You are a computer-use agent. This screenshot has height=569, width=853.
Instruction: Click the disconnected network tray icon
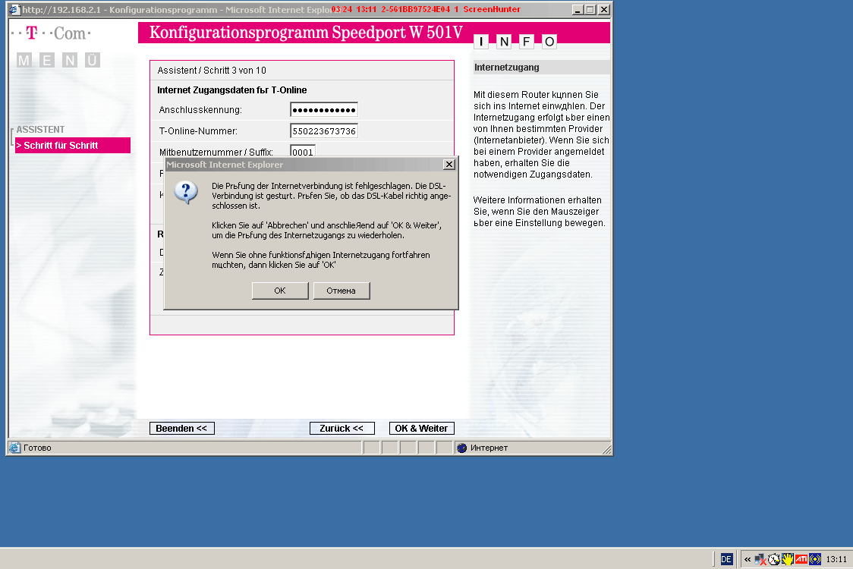click(x=760, y=559)
